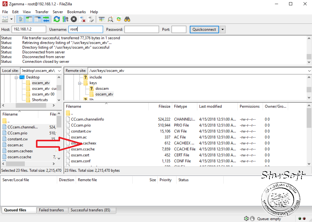312x222 pixels.
Task: Collapse the Desktop node in local tree
Action: coord(16,77)
